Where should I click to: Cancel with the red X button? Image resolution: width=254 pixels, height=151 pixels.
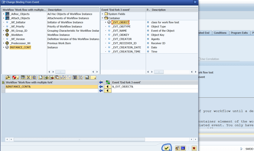coord(194,148)
